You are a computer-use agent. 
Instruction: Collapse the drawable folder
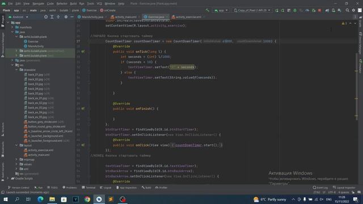point(16,70)
